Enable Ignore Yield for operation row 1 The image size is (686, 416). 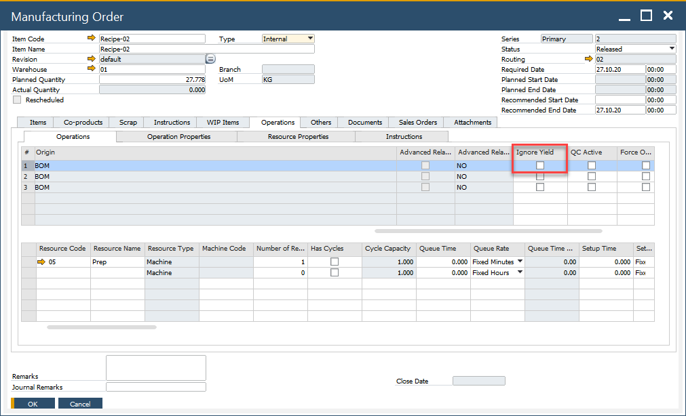coord(539,165)
